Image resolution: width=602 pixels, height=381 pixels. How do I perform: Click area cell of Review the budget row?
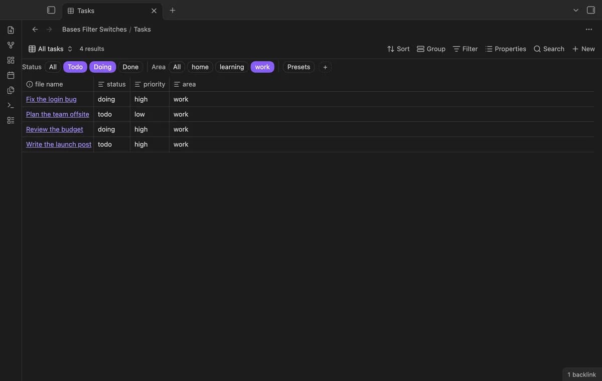point(185,129)
